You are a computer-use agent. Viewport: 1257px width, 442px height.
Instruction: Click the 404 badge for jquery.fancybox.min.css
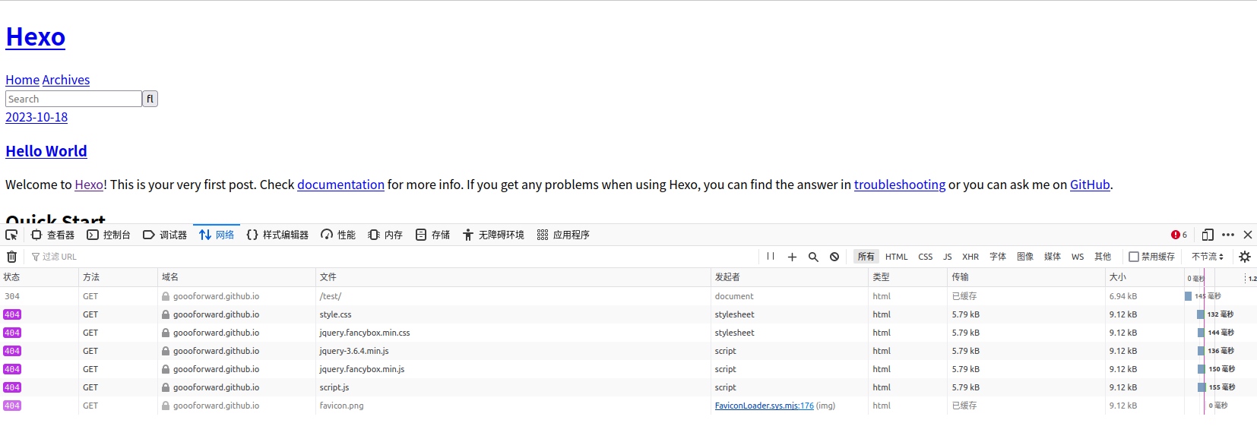pos(12,333)
